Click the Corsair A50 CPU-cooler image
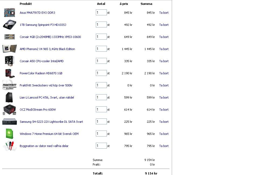259x175 pixels. 9,61
